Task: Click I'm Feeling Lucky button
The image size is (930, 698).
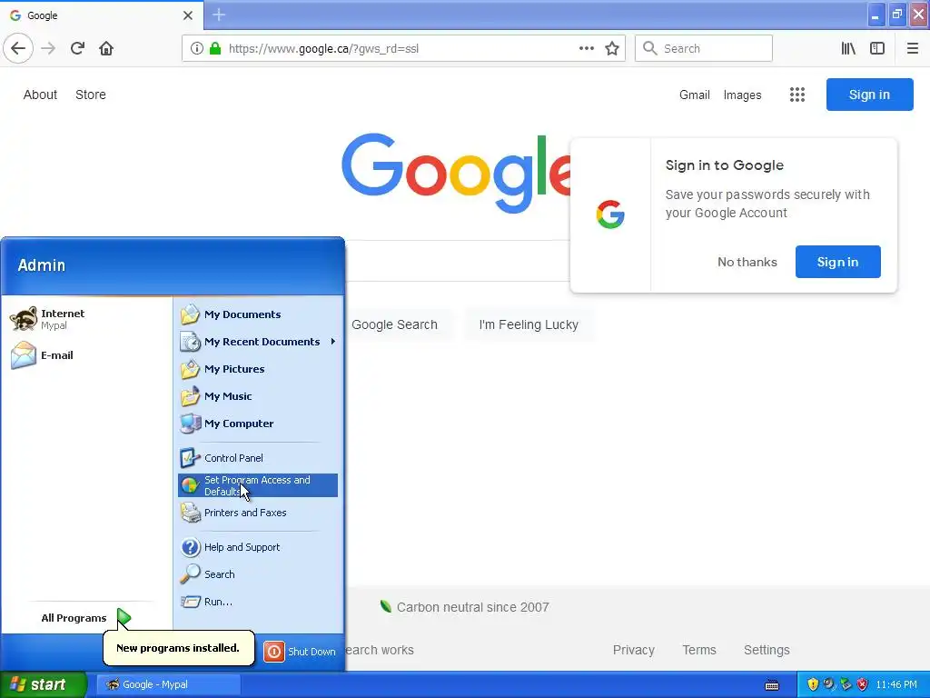Action: (x=529, y=324)
